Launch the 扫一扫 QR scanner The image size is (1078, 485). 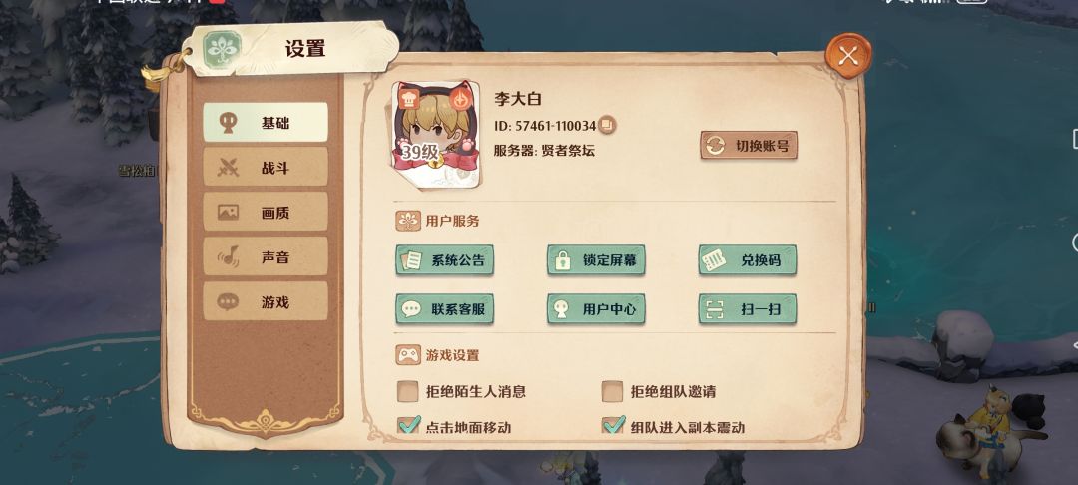click(x=748, y=309)
